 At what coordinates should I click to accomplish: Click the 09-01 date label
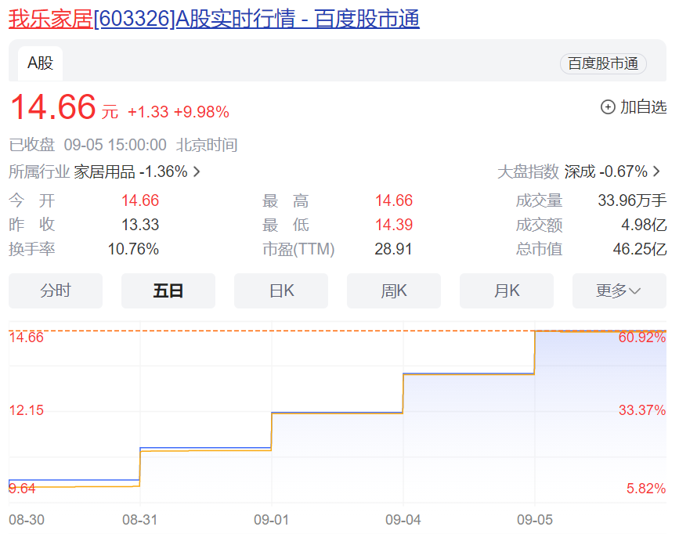tap(272, 520)
